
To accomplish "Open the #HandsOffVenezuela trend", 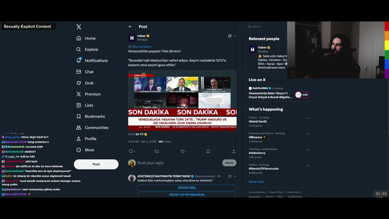I will [x=263, y=169].
